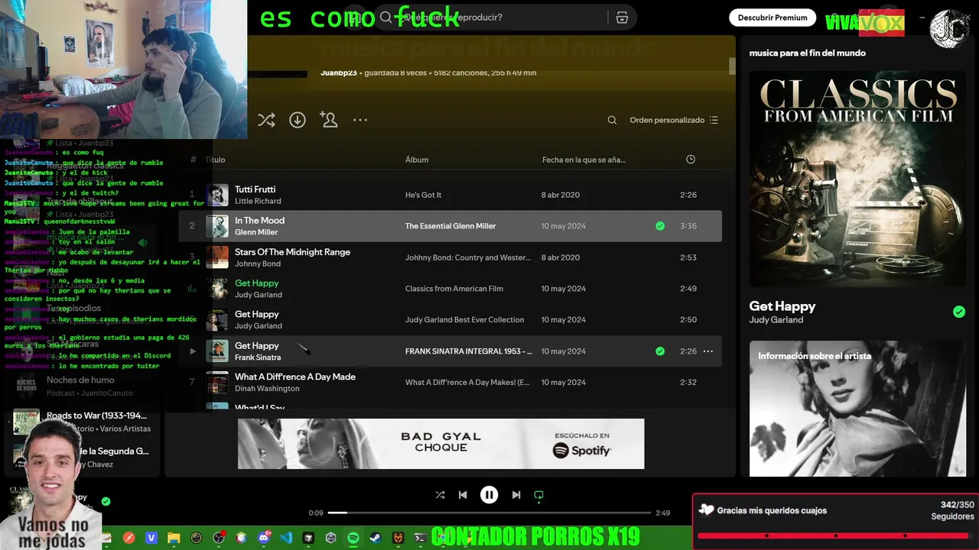Open the Noches de humo podcast in library

point(80,386)
